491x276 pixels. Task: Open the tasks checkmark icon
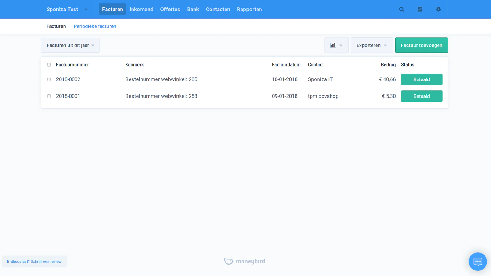click(x=420, y=9)
